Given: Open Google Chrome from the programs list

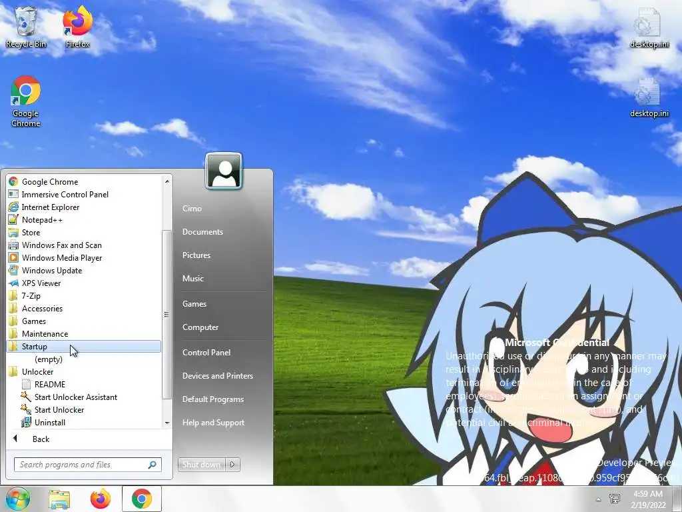Looking at the screenshot, I should (84, 181).
